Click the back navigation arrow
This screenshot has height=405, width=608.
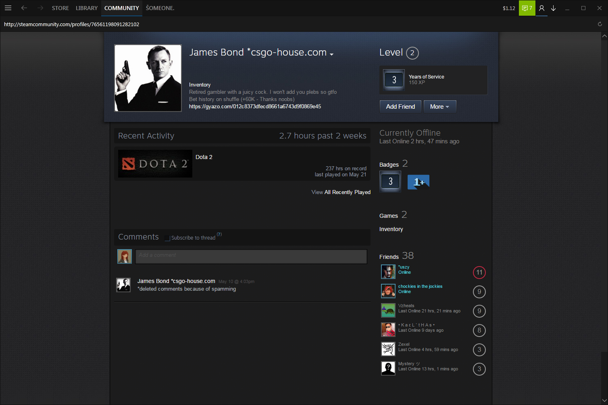click(x=24, y=8)
